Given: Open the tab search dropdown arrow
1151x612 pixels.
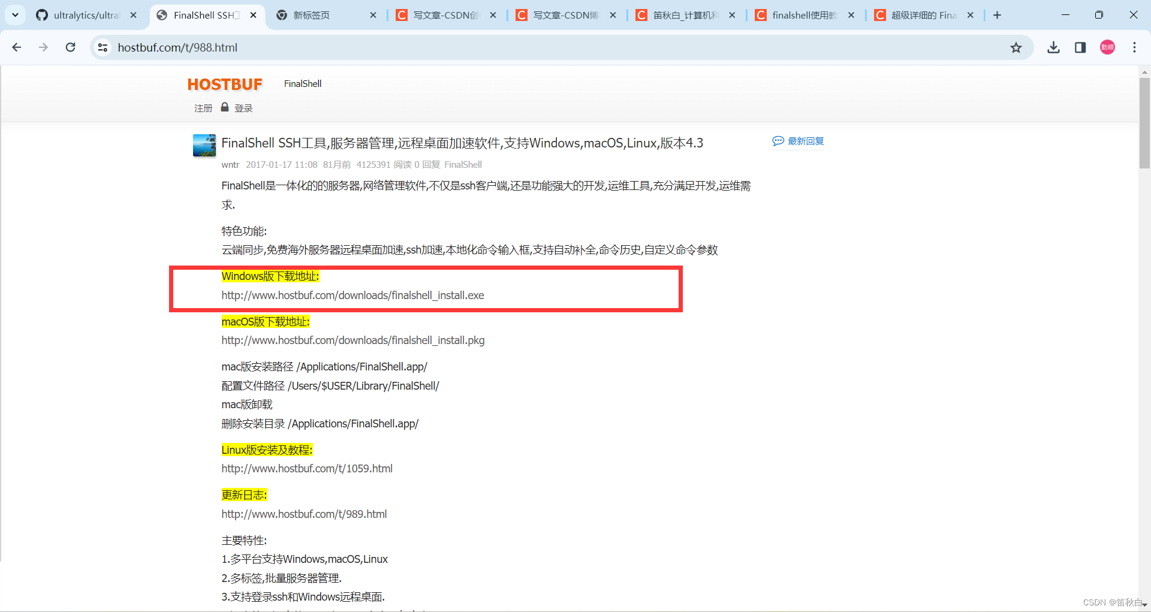Looking at the screenshot, I should 15,15.
